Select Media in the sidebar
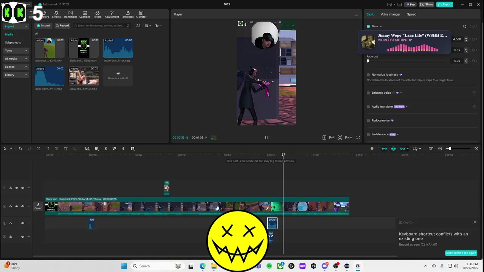Viewport: 484px width, 272px height. (x=9, y=34)
